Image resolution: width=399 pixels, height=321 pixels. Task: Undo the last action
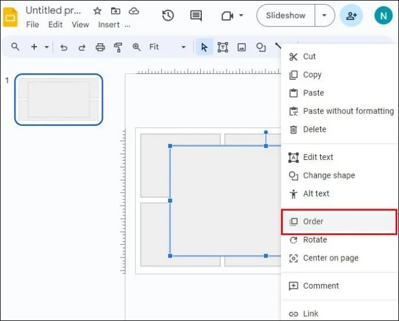(64, 47)
